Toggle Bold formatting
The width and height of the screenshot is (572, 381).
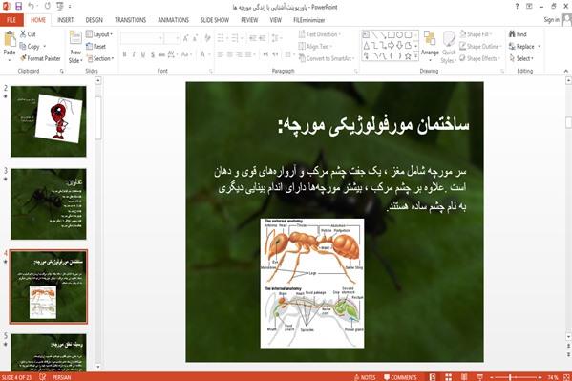click(x=124, y=54)
